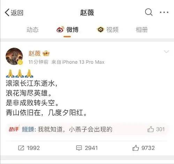The image size is (174, 164).
Task: Open the three-dot more options menu
Action: [164, 12]
